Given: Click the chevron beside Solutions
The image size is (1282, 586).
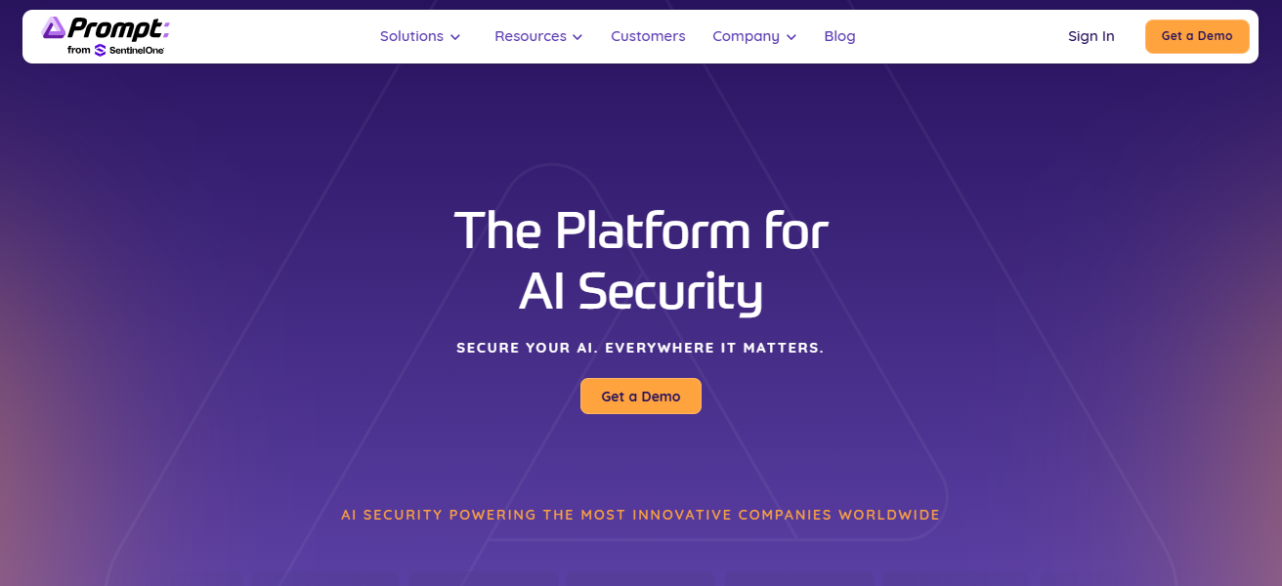Looking at the screenshot, I should (455, 37).
